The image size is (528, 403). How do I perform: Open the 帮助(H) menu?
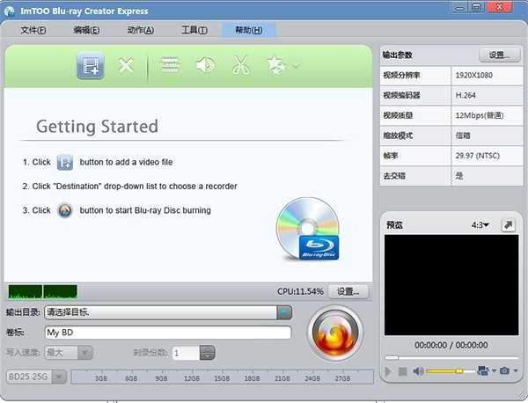[x=249, y=30]
